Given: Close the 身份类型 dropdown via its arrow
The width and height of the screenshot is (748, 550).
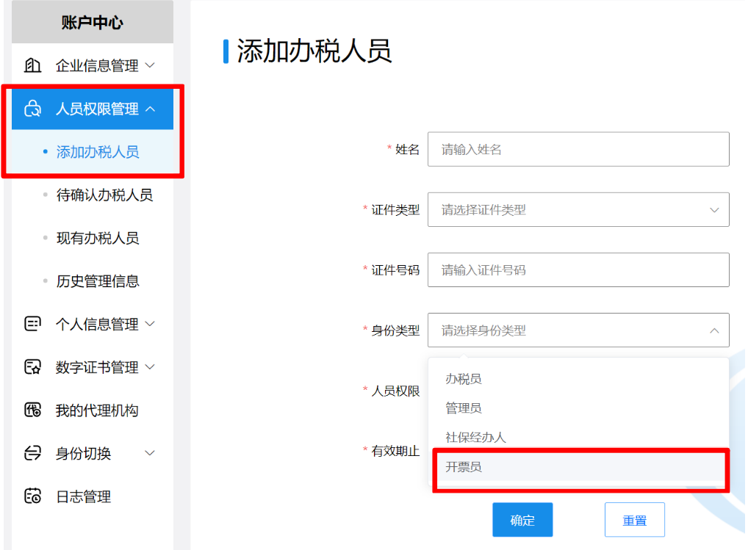Looking at the screenshot, I should tap(714, 330).
